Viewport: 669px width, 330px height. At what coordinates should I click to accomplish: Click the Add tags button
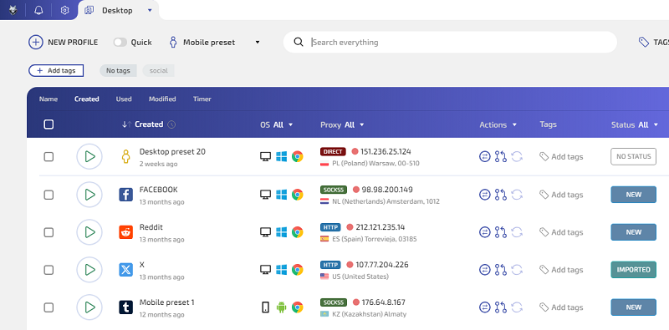(56, 71)
